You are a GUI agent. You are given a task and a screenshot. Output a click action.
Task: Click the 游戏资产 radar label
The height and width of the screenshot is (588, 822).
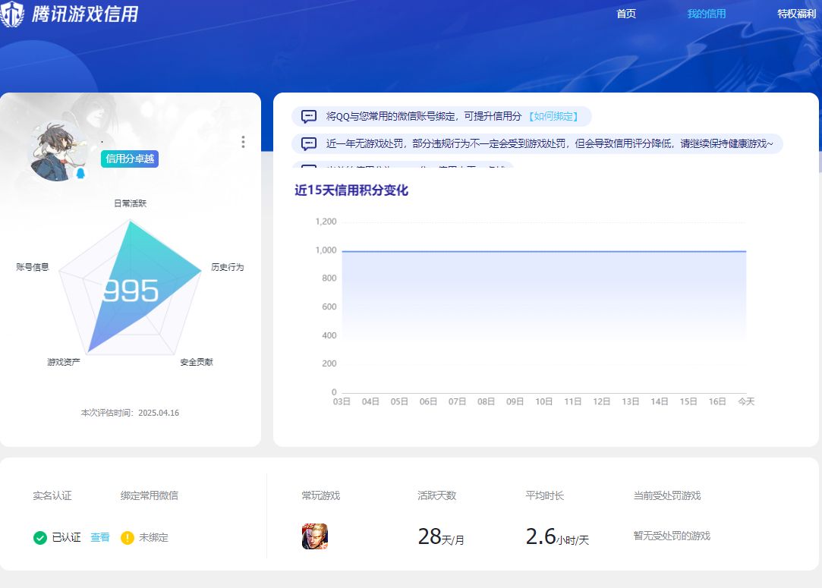click(64, 362)
